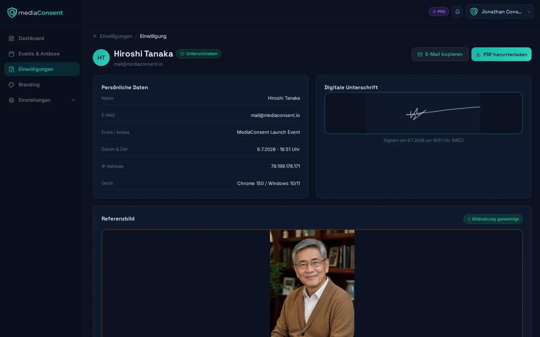
Task: Open the Jonathan Cons… account dropdown
Action: coord(500,12)
